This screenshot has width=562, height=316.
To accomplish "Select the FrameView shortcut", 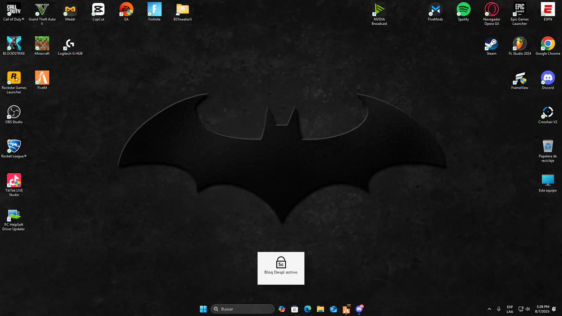I will [520, 80].
